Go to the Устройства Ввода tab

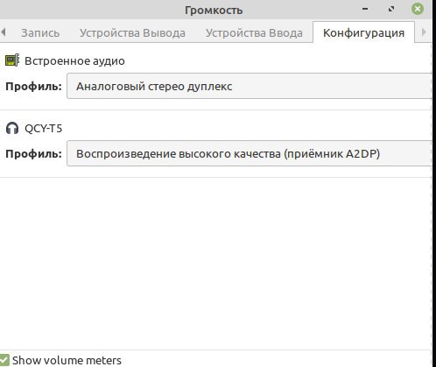point(254,32)
